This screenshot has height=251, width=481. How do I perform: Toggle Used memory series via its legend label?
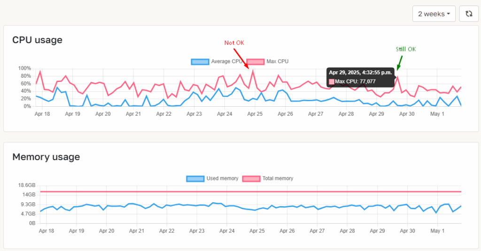pos(222,178)
